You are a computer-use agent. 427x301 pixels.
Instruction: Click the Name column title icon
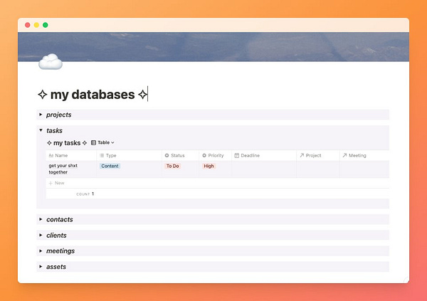[x=51, y=156]
